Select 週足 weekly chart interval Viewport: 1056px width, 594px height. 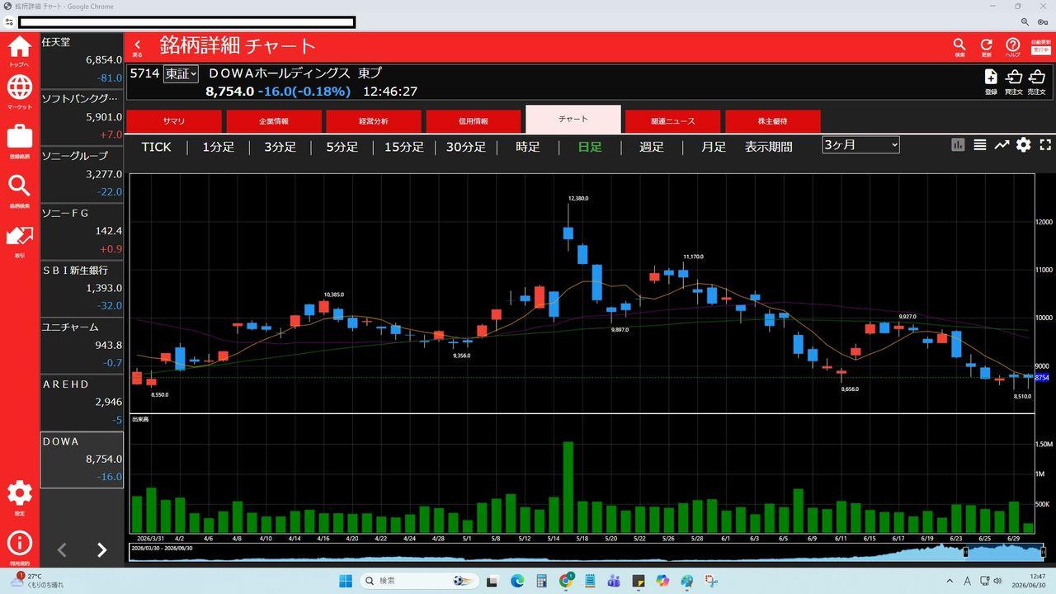pos(652,147)
